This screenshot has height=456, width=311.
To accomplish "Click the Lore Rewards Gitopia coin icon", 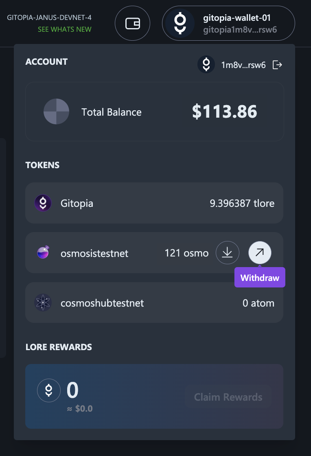I will click(x=49, y=390).
